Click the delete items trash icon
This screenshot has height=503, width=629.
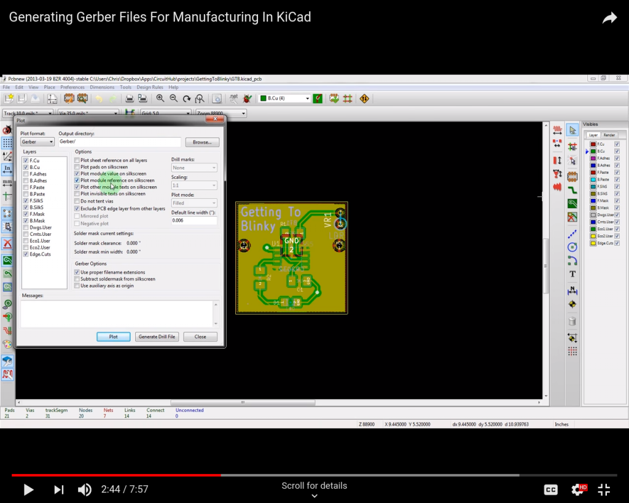point(572,321)
